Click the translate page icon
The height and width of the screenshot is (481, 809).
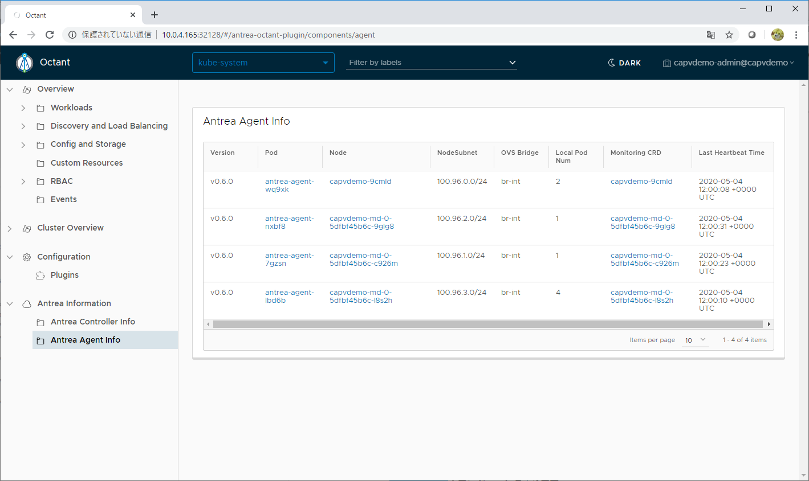pyautogui.click(x=711, y=35)
